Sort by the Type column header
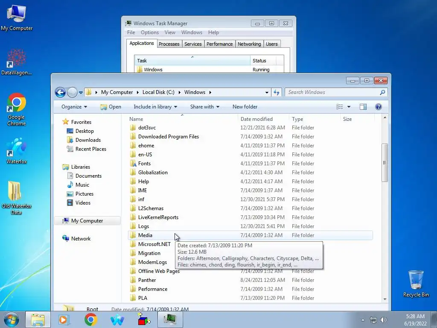 pyautogui.click(x=315, y=119)
